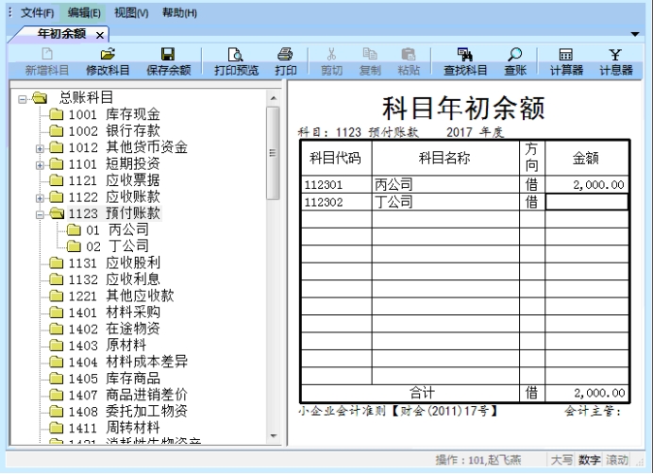Close the 年初余额 tab

click(100, 36)
